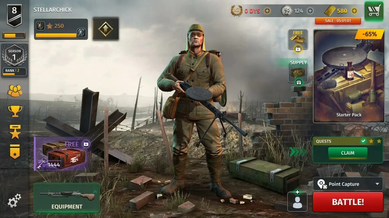Open the Starter Pack offer thumbnail
The image size is (389, 218).
(x=349, y=76)
